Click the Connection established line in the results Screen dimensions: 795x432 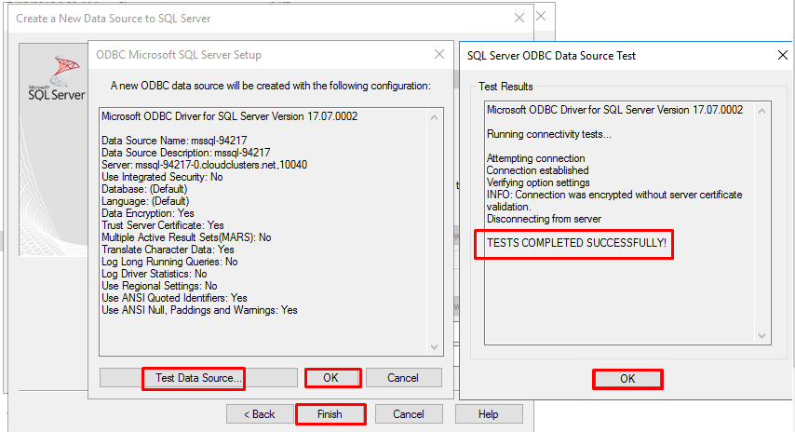[x=537, y=170]
